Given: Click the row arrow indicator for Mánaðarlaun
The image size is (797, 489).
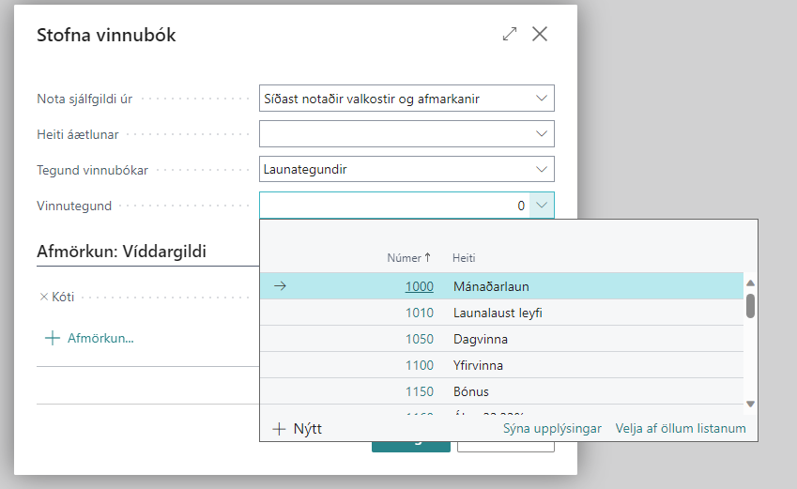Looking at the screenshot, I should tap(280, 286).
